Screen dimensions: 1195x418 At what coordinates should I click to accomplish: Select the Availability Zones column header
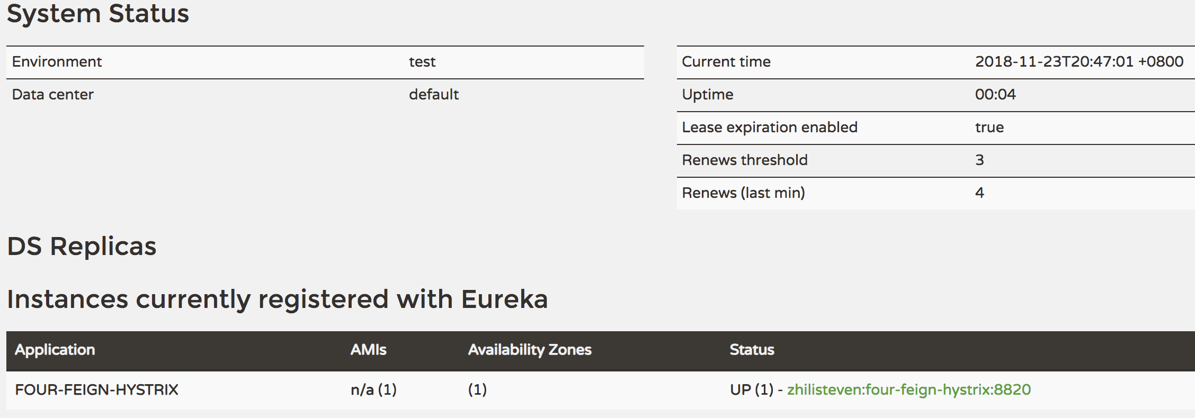tap(529, 350)
